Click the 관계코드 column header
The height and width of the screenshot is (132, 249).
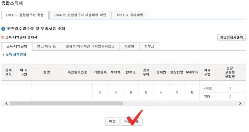(x=9, y=72)
